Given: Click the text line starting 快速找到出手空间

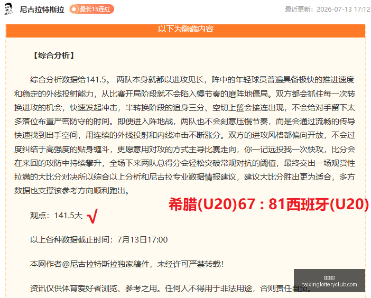Looking at the screenshot, I should pos(184,135).
